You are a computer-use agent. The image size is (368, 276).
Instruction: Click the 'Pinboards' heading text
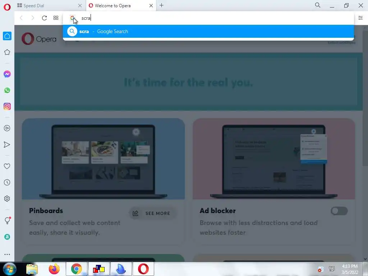(46, 211)
